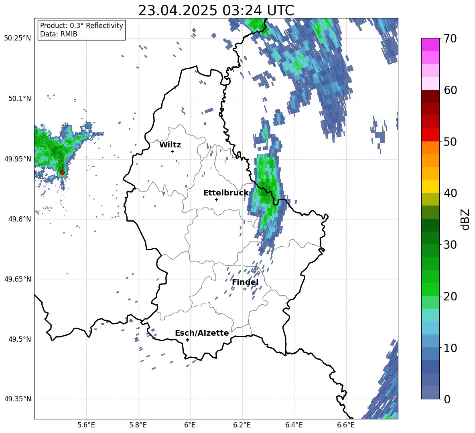Click the 6.2°E longitude label
This screenshot has width=475, height=433.
pos(242,425)
